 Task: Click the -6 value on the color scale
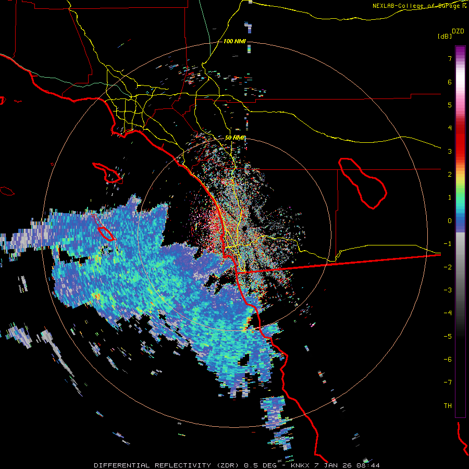448,360
